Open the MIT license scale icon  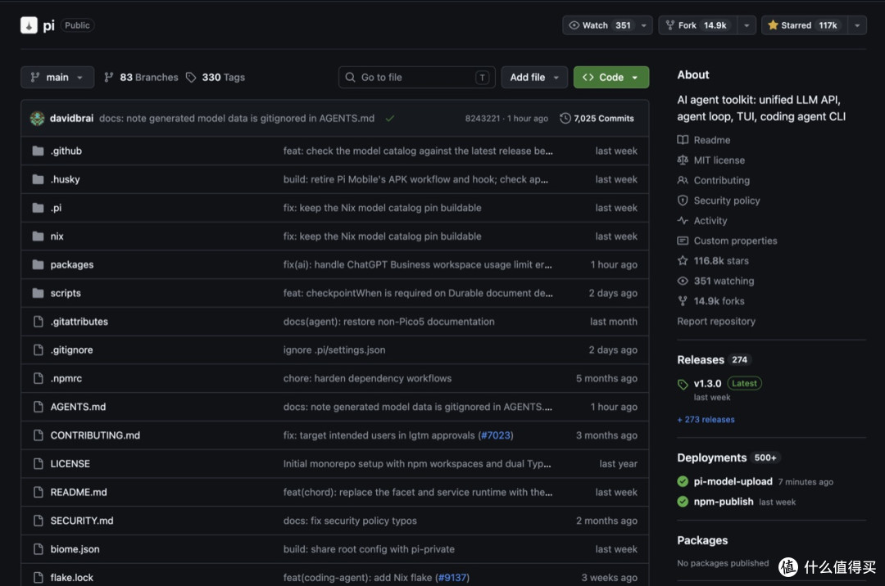coord(683,160)
